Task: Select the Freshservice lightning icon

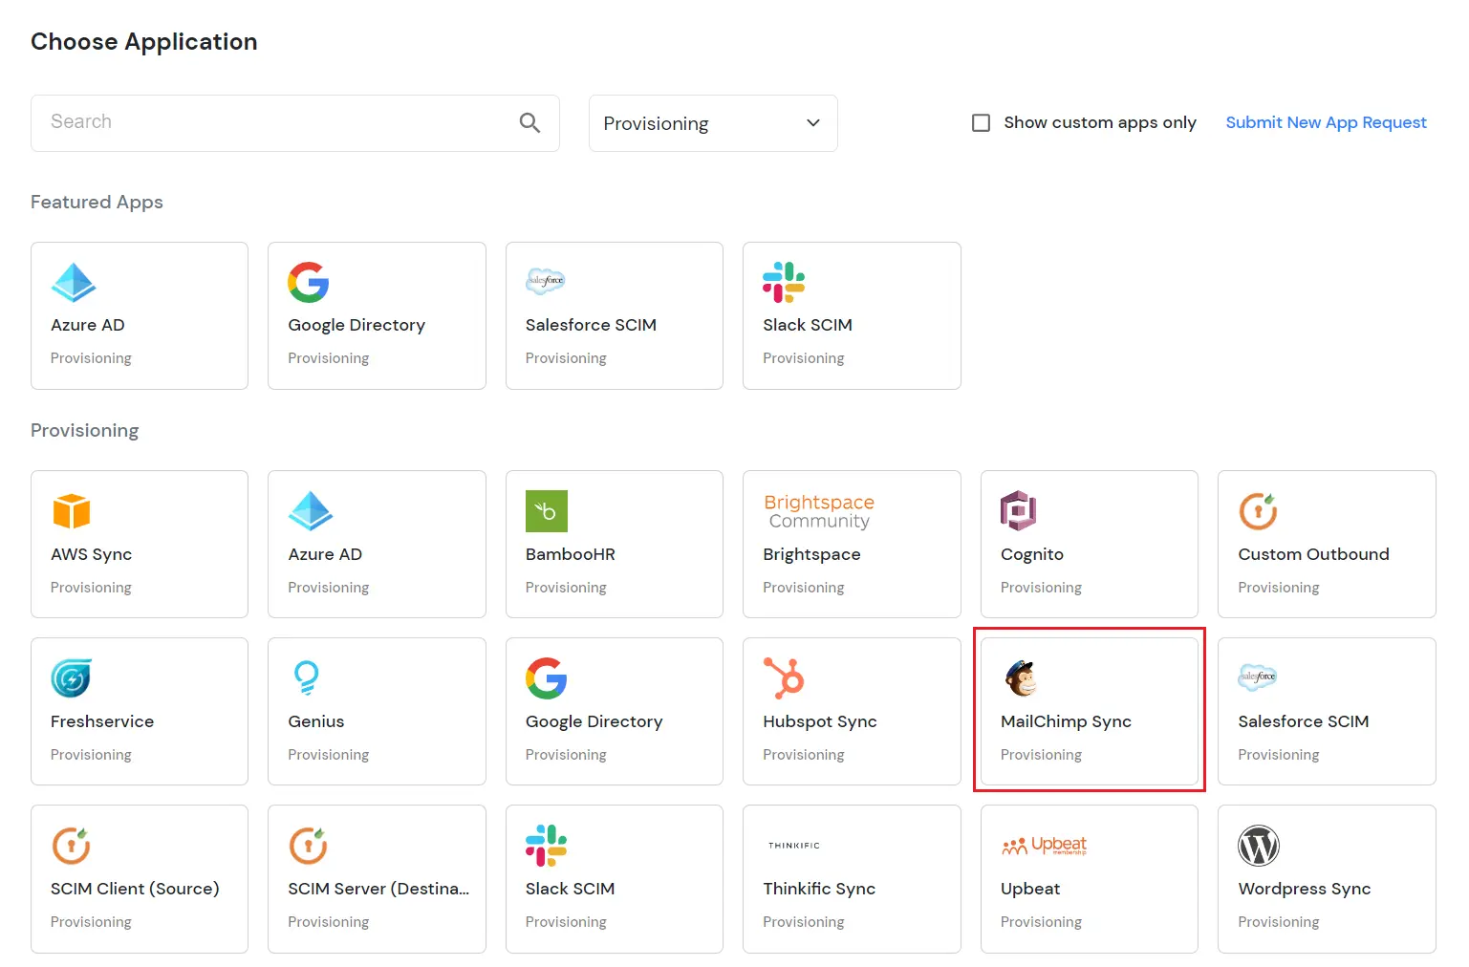Action: (x=72, y=678)
